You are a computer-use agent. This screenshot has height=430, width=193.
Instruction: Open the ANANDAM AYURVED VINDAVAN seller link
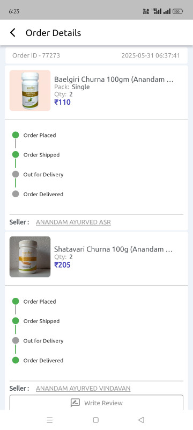tap(83, 388)
